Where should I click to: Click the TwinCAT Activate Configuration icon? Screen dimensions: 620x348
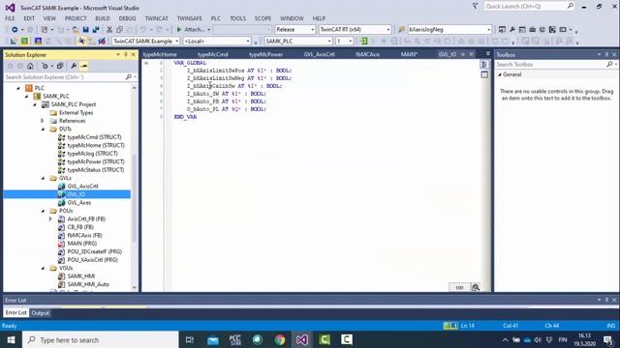click(x=14, y=41)
